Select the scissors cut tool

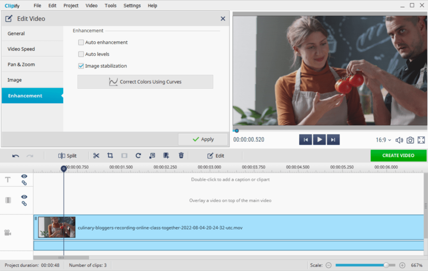click(96, 156)
